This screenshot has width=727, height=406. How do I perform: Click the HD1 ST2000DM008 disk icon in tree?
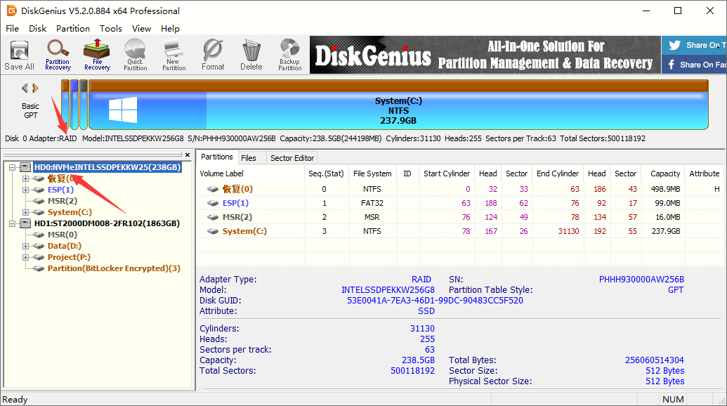click(x=25, y=223)
